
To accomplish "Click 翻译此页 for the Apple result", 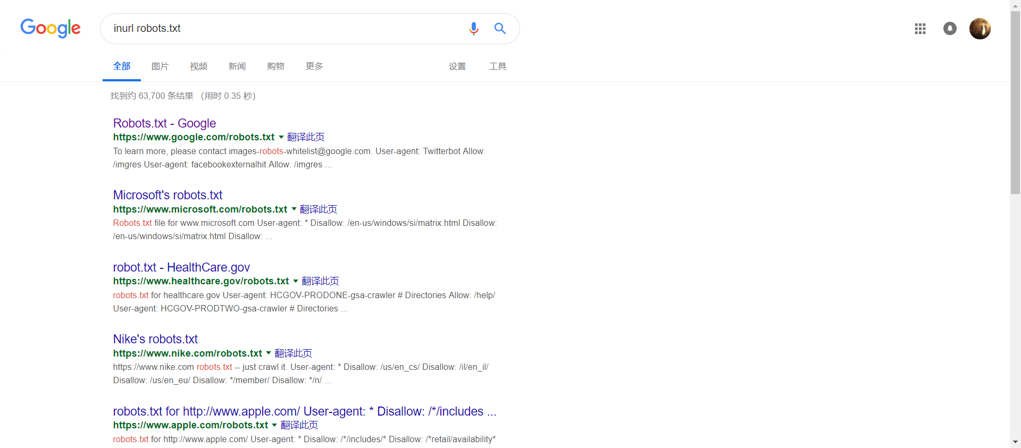I will (299, 425).
